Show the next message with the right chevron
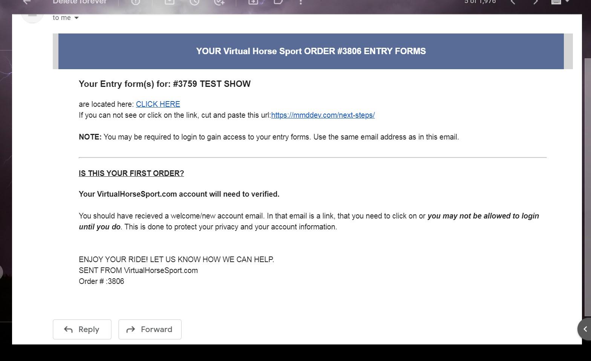 (536, 2)
